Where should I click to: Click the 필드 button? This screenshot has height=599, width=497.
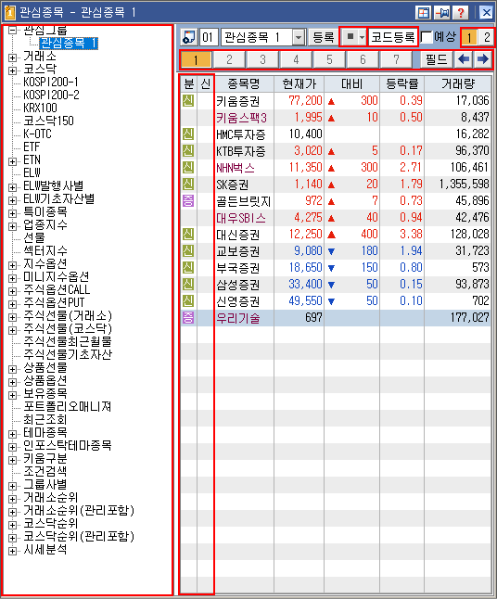coord(436,59)
